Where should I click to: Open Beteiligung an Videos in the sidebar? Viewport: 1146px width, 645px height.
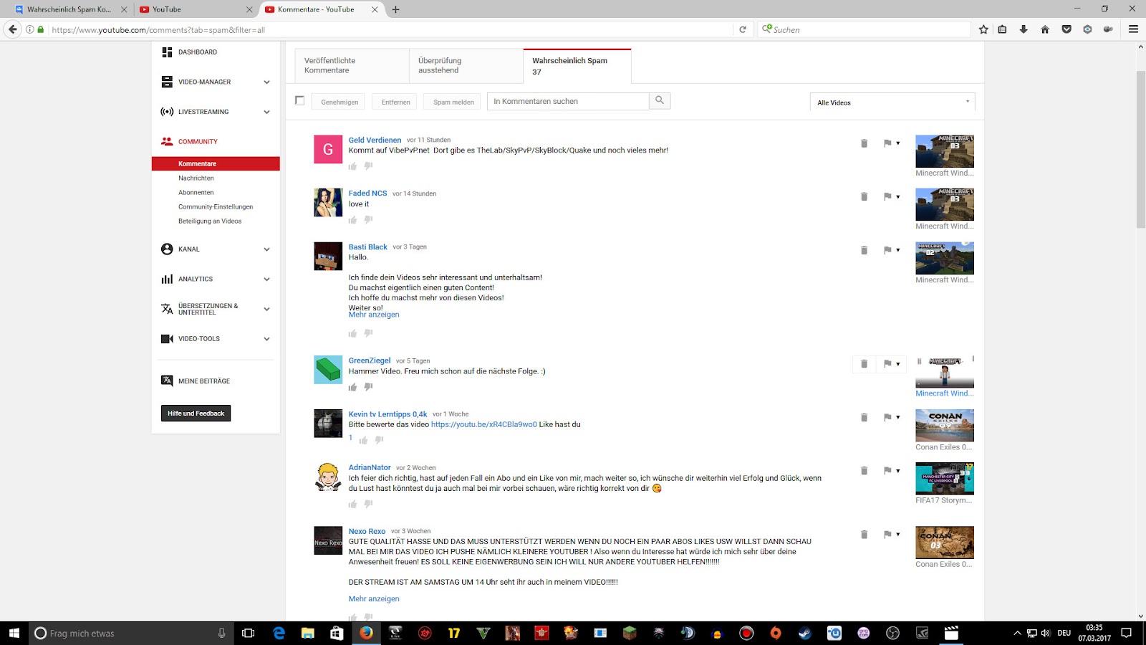click(x=210, y=221)
